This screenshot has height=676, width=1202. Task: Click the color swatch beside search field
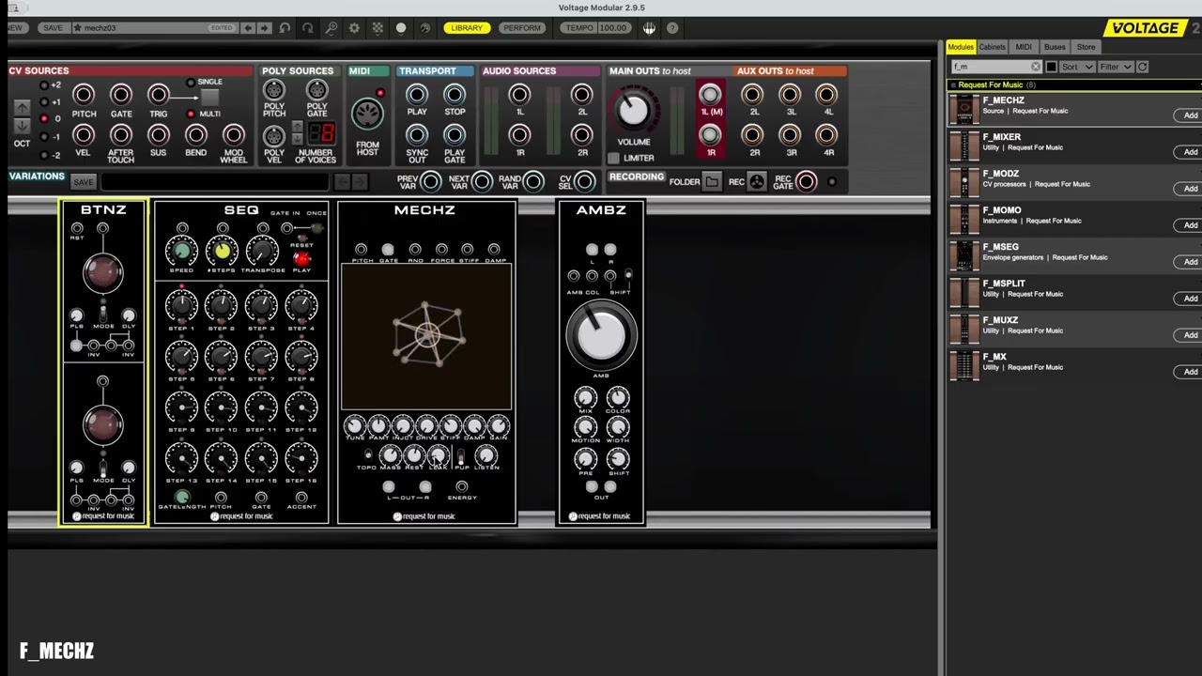[x=1051, y=67]
